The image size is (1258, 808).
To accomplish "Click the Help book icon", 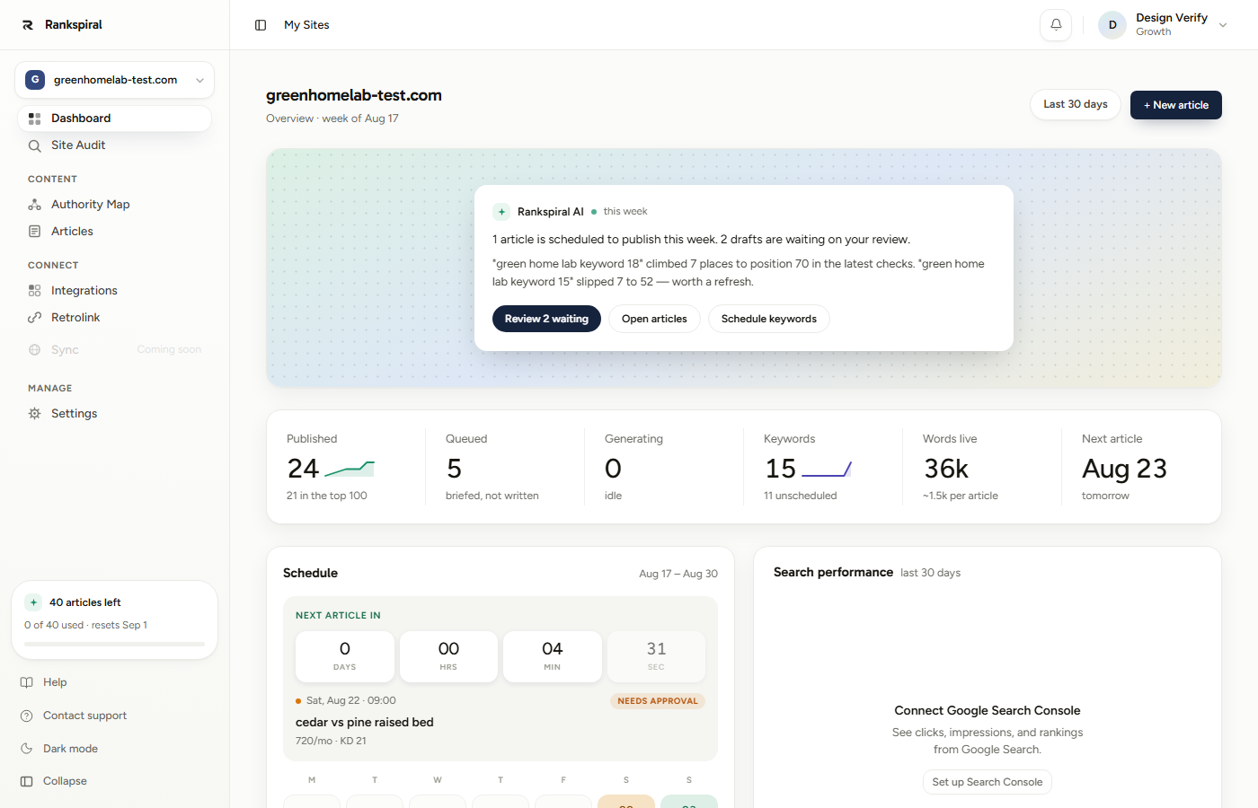I will (27, 682).
